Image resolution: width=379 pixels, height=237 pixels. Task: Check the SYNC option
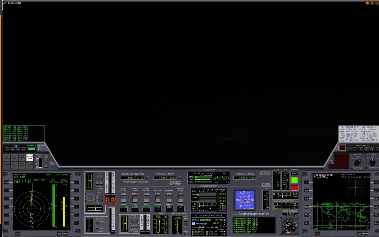(207, 232)
